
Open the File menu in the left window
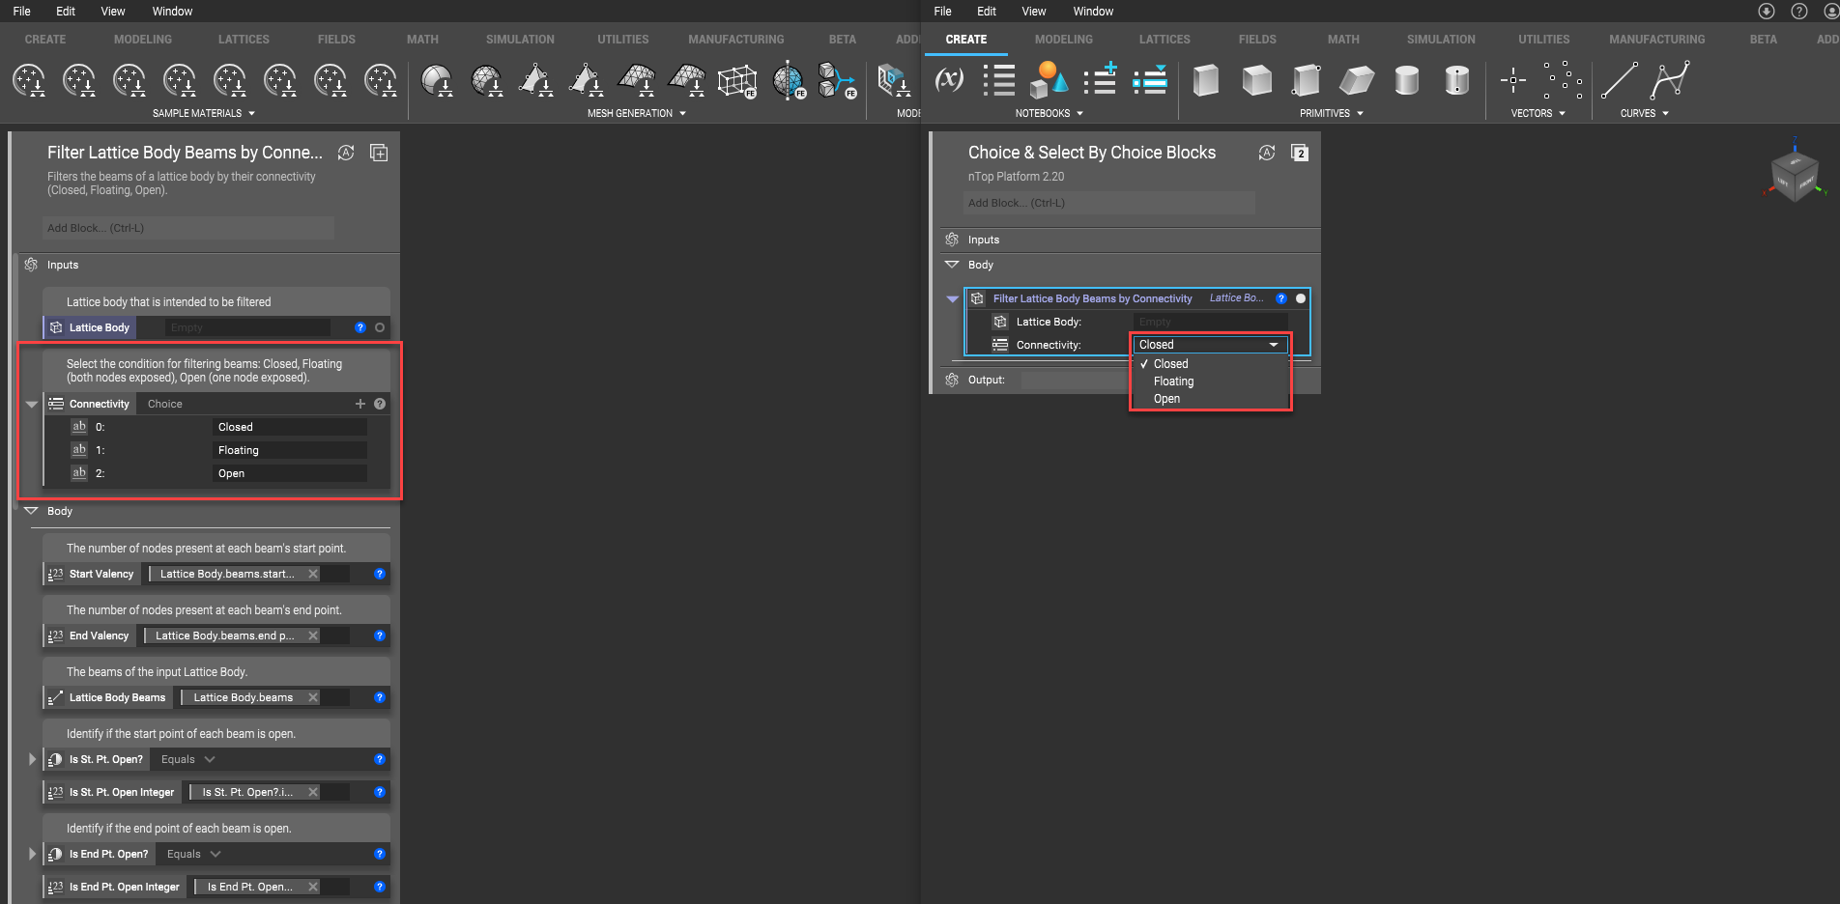point(21,12)
